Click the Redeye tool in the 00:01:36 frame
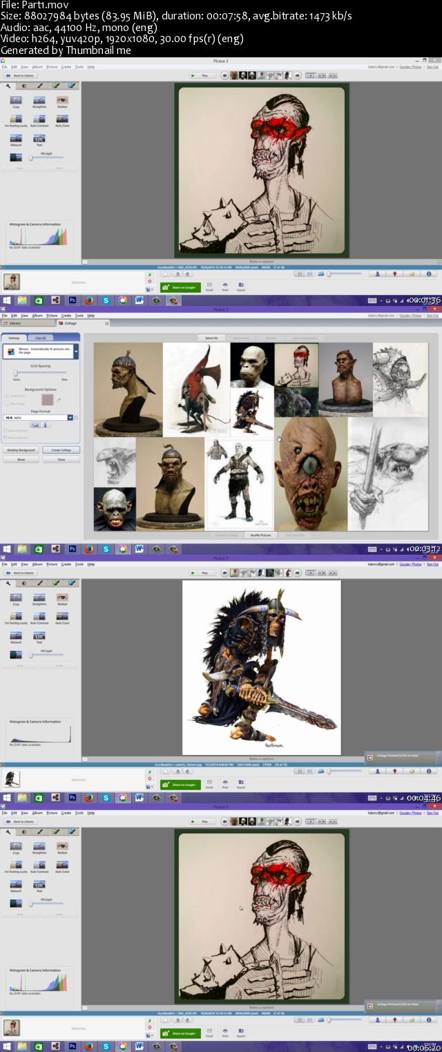 point(62,101)
